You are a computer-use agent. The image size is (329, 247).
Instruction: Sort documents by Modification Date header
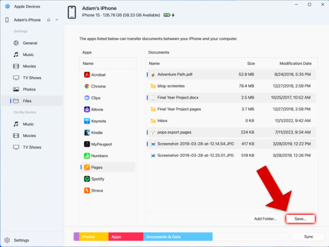pyautogui.click(x=295, y=63)
